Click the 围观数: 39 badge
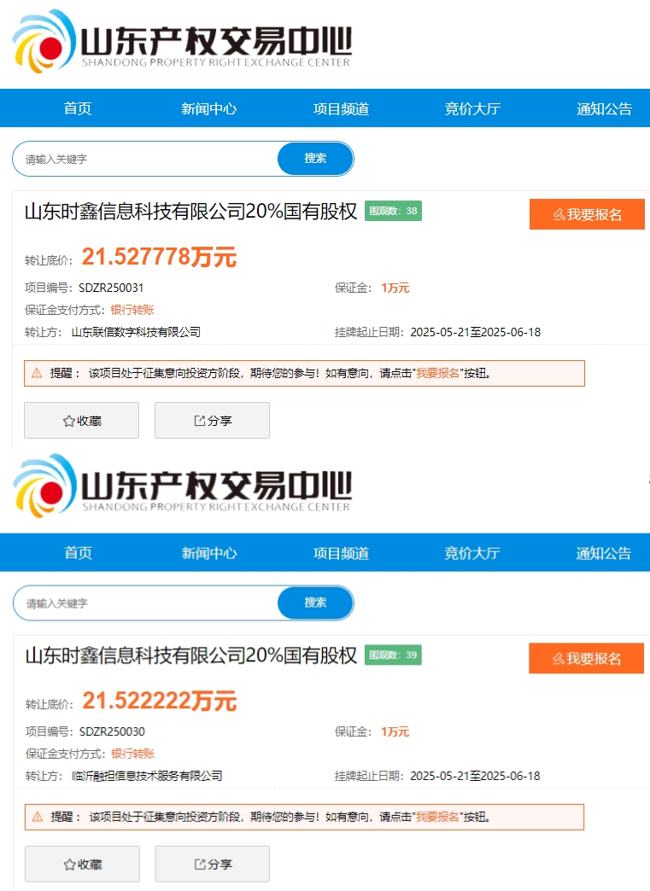The height and width of the screenshot is (891, 650). pos(393,655)
